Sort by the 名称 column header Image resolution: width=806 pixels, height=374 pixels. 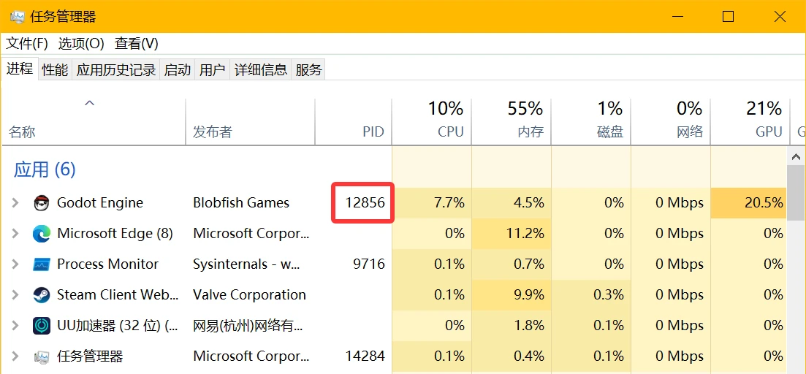coord(93,122)
